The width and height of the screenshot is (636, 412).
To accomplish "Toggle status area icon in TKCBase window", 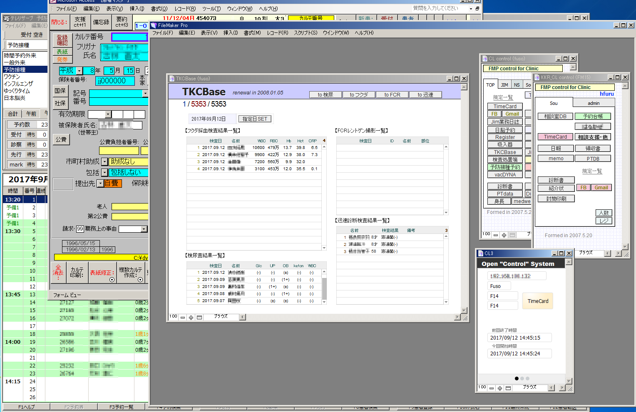I will [x=199, y=317].
